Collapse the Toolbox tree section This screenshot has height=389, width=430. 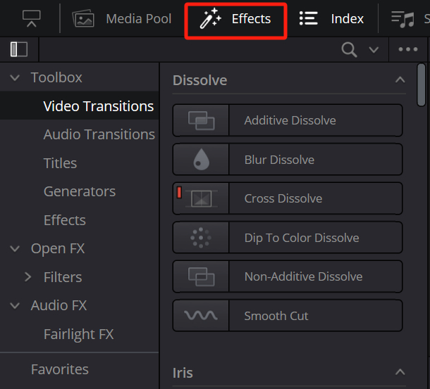pyautogui.click(x=15, y=78)
